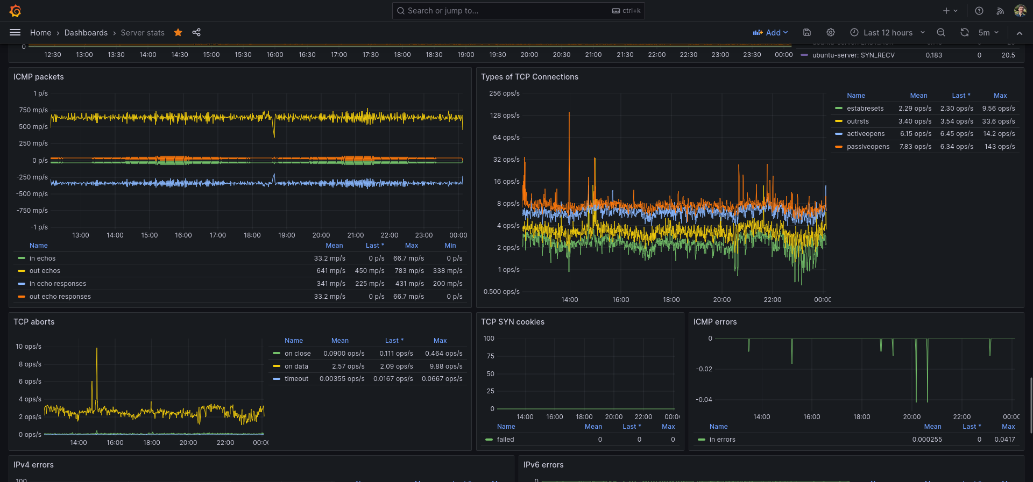Save the dashboard with the disk icon
1033x482 pixels.
[807, 33]
